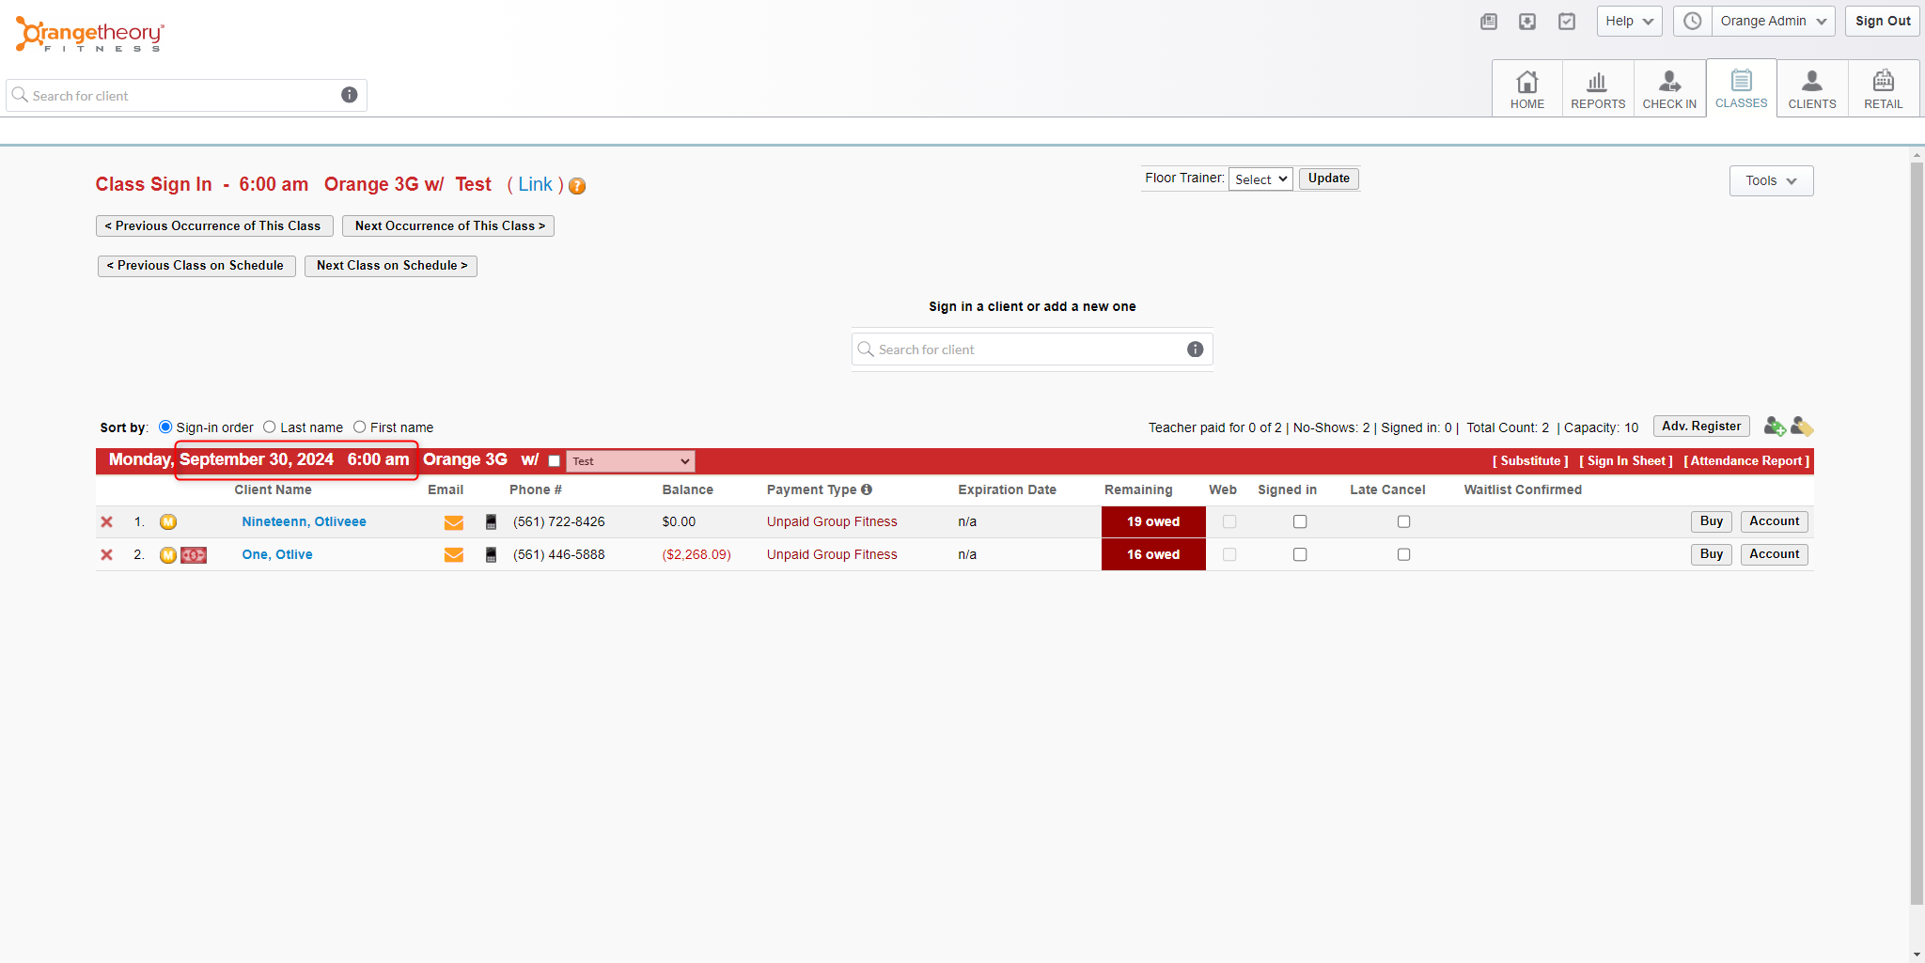Screen dimensions: 1925x963
Task: Click Payment Type info icon
Action: coord(867,489)
